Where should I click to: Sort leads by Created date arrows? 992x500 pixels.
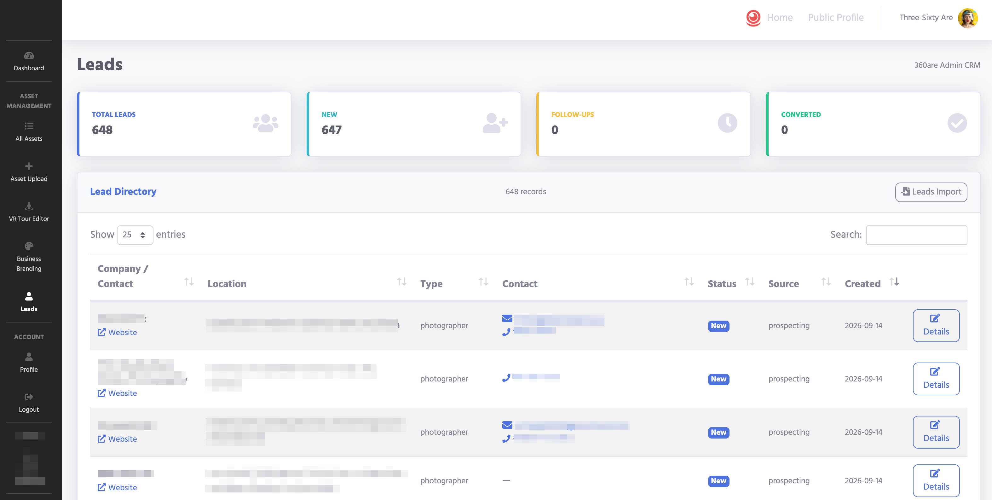tap(894, 282)
